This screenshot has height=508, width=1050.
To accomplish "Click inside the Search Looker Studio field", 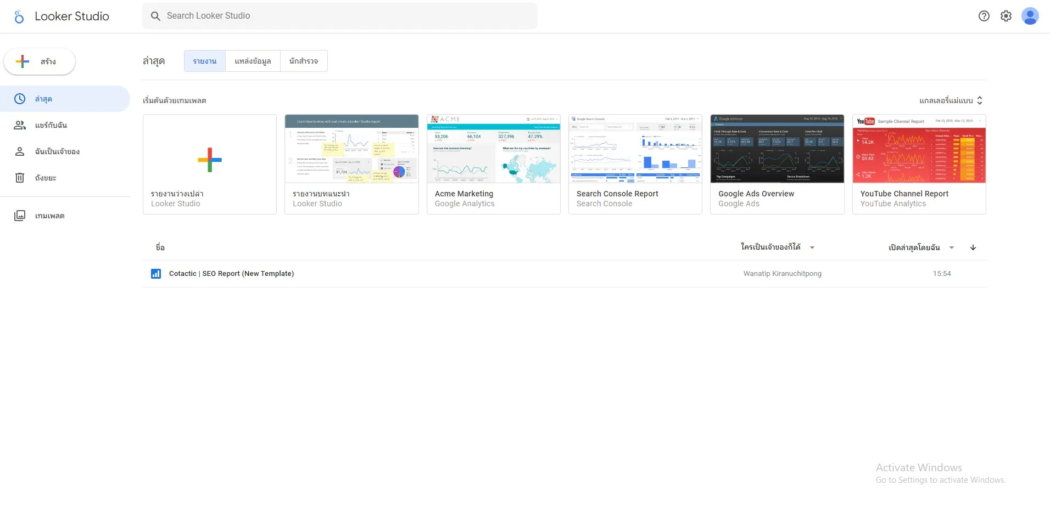I will 340,16.
